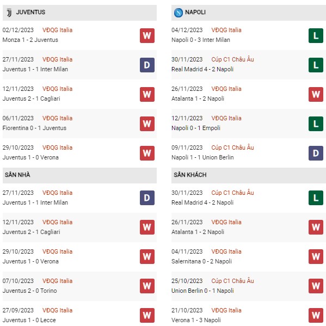This screenshot has width=326, height=326.
Task: Click L badge for Napoli 0-1 Empoli
Action: 316,124
